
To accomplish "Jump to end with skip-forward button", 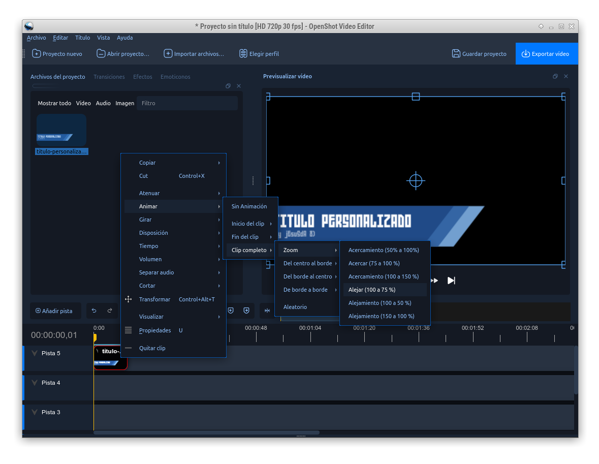I will point(451,281).
